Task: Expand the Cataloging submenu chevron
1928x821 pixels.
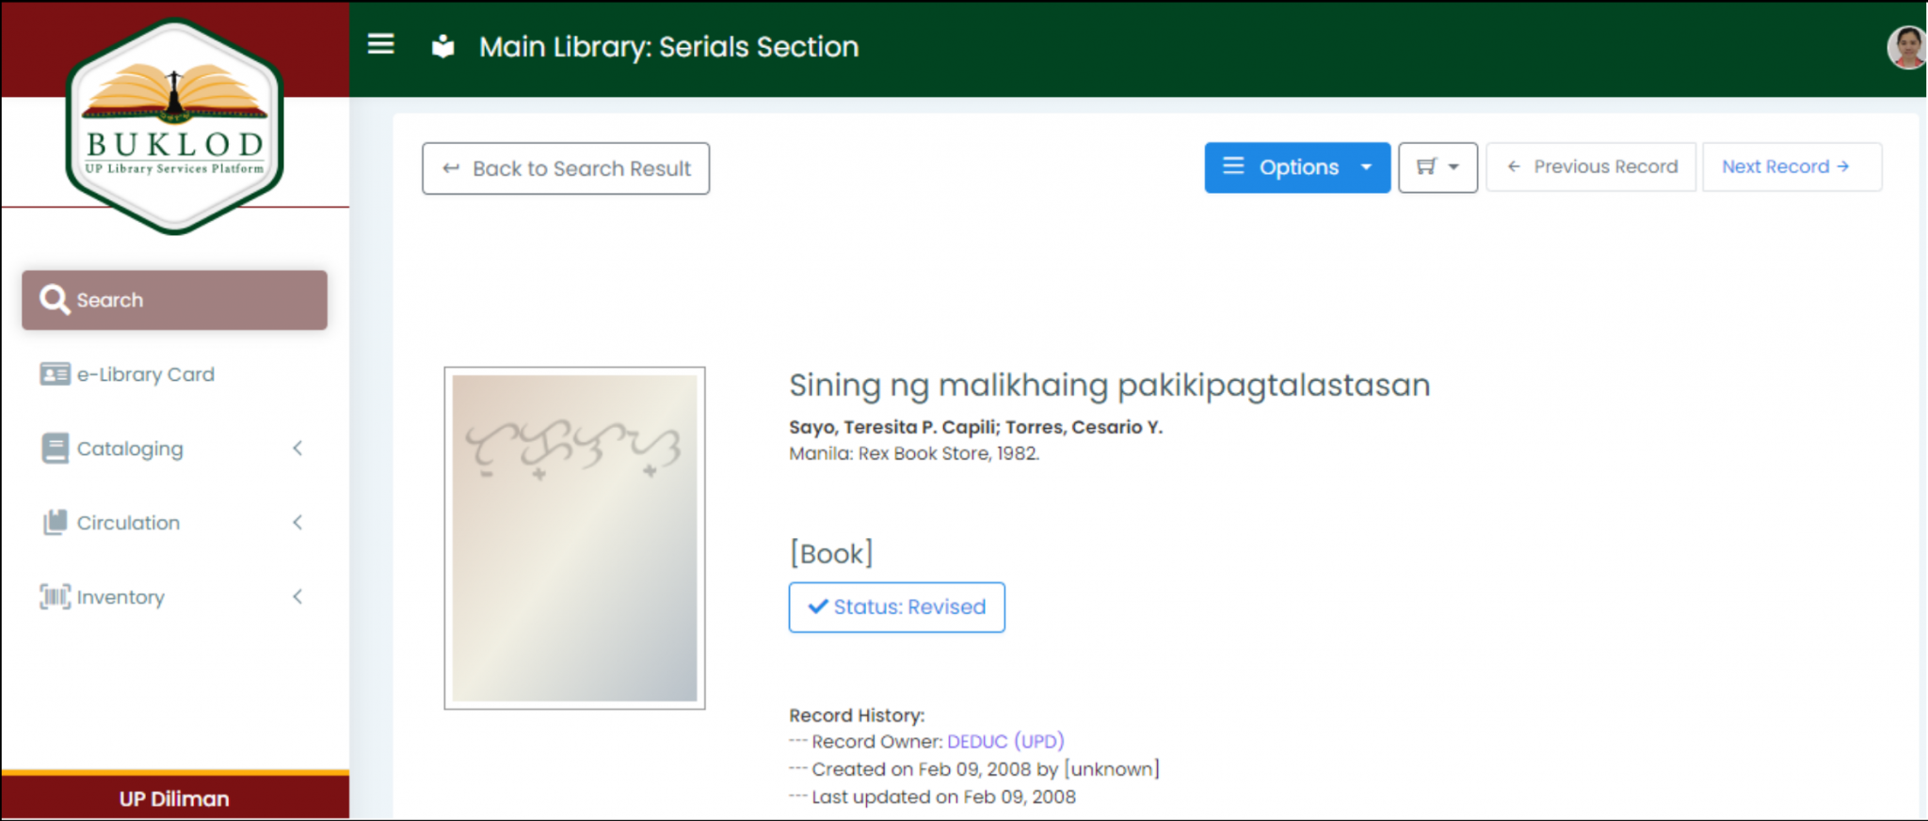Action: click(x=297, y=449)
